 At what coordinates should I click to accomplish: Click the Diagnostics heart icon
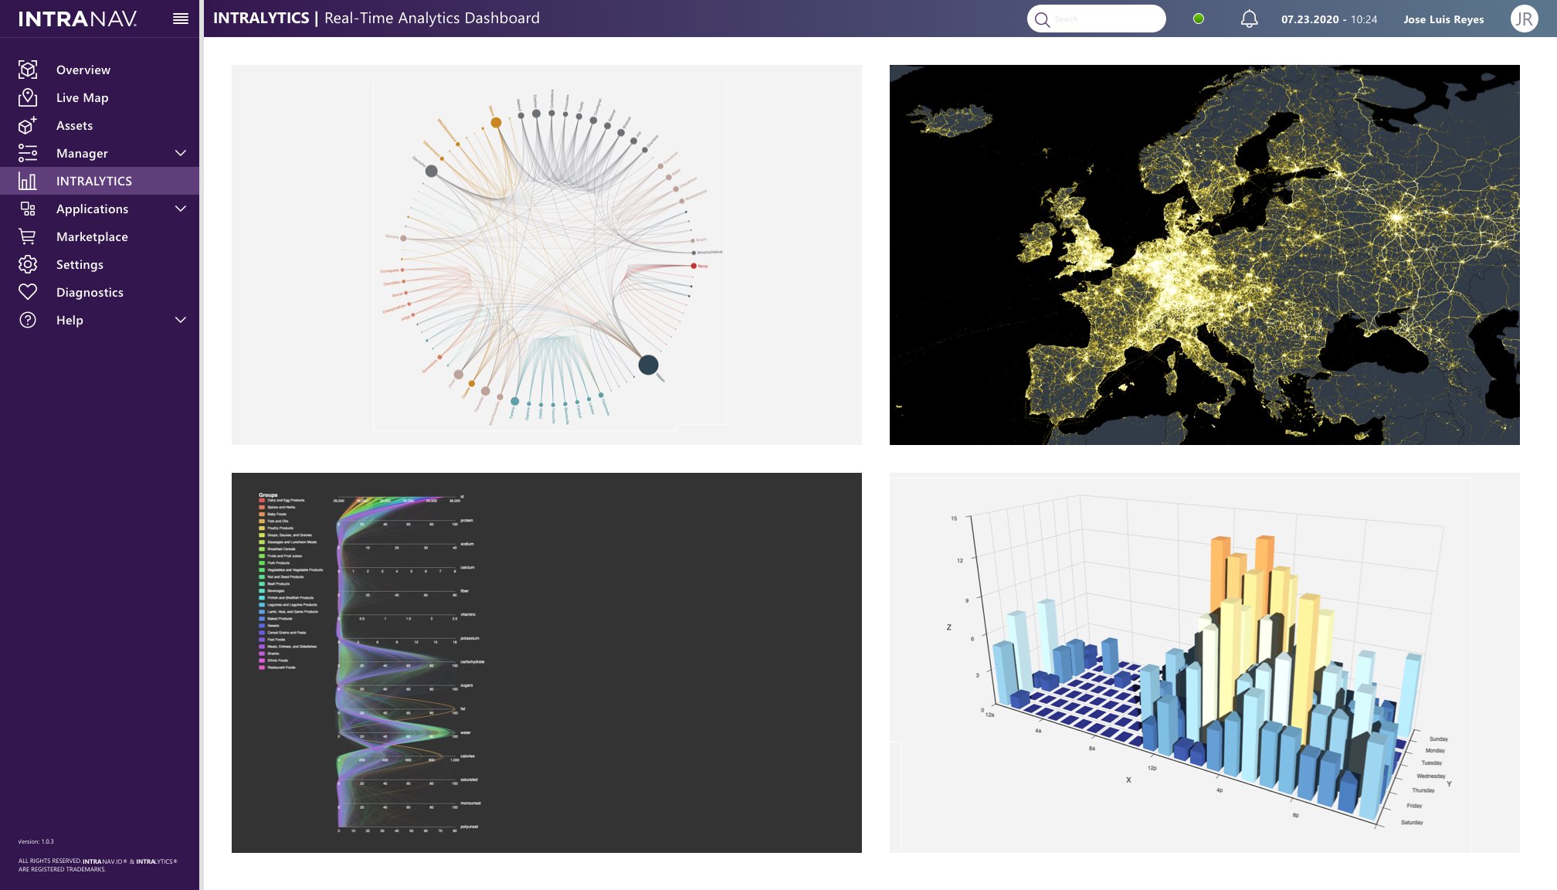pyautogui.click(x=28, y=292)
